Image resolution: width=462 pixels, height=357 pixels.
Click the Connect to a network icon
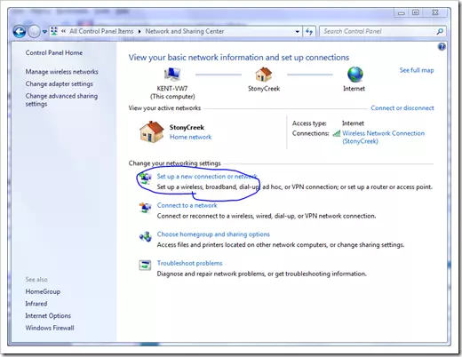click(145, 207)
